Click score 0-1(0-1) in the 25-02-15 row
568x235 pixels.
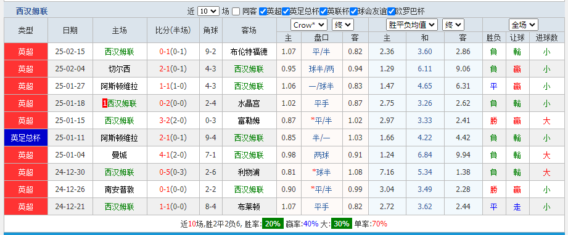point(173,52)
